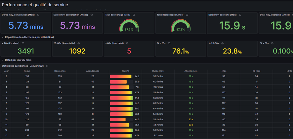The height and width of the screenshot is (139, 293).
Task: Click the Performance et qualité de service title
Action: pos(35,5)
